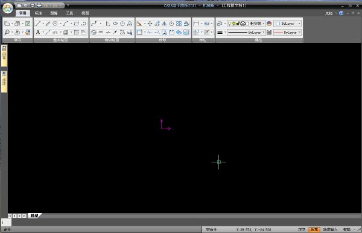Expand the quick access toolbar customize arrow
Viewport: 362px width, 233px height.
coord(68,5)
